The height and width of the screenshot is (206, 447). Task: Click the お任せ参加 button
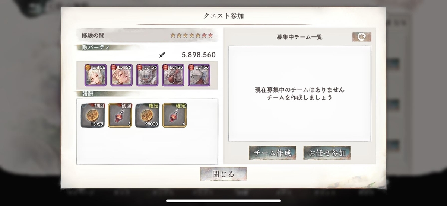(327, 153)
